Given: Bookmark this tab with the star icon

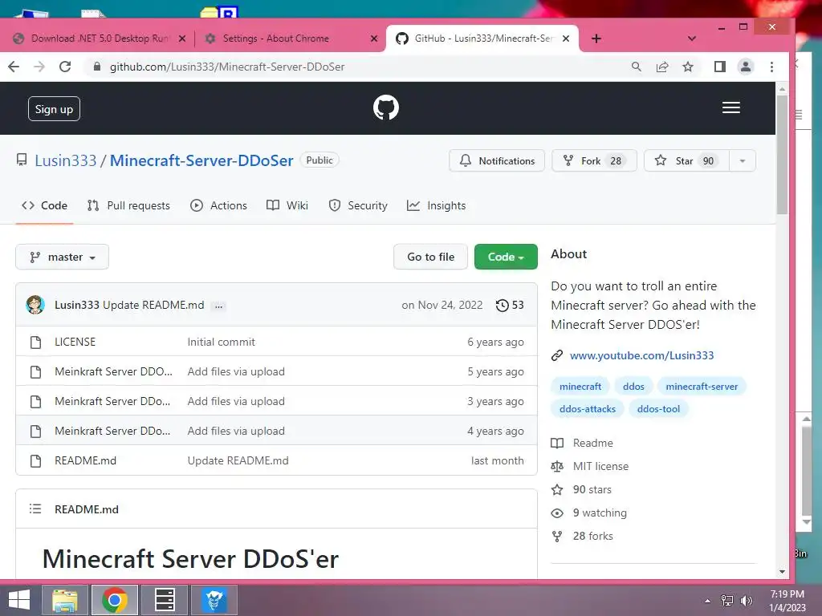Looking at the screenshot, I should tap(688, 67).
